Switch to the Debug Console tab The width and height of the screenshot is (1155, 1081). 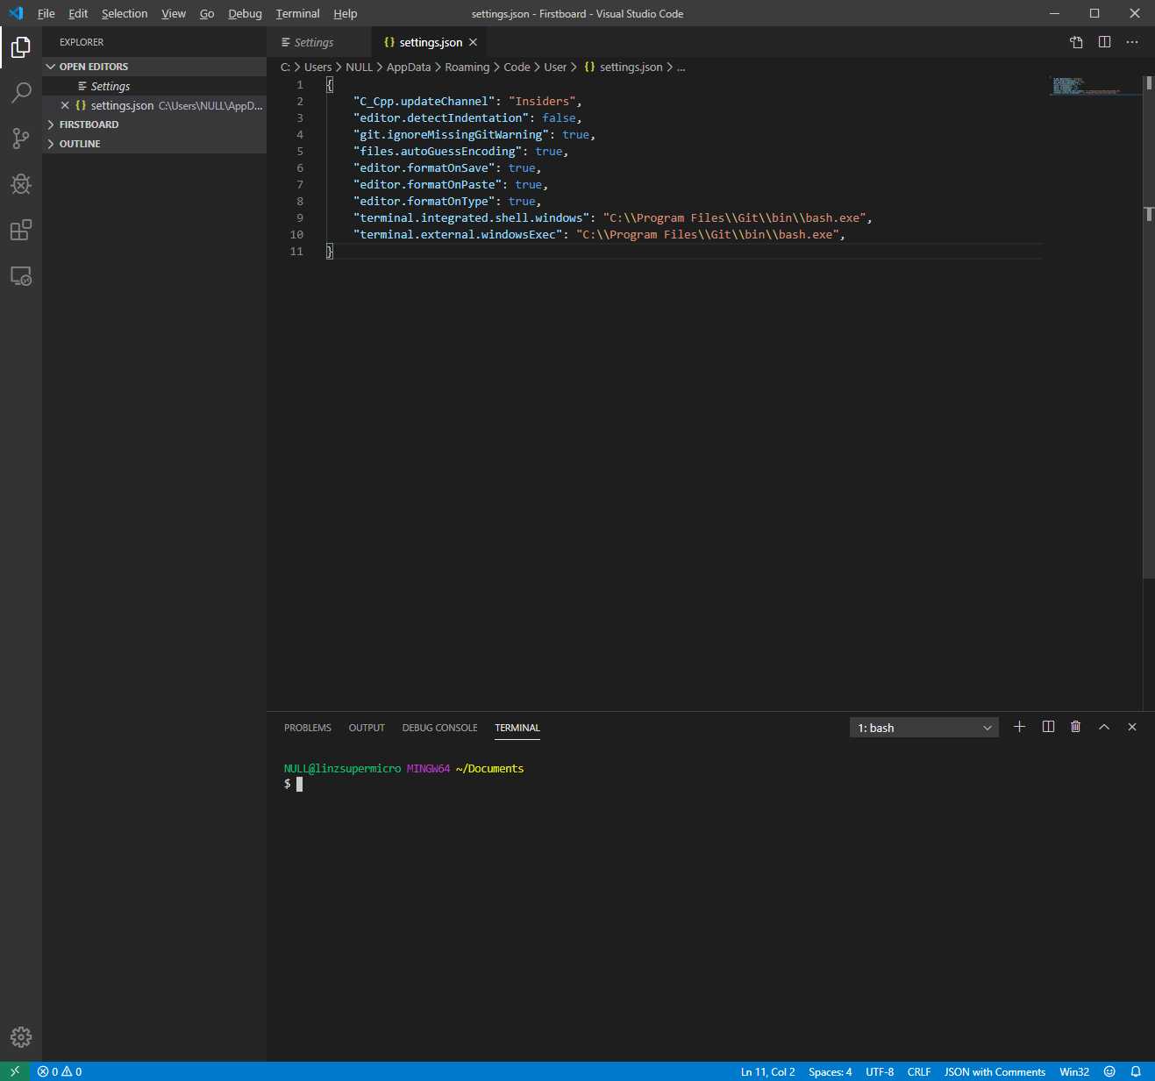(440, 728)
